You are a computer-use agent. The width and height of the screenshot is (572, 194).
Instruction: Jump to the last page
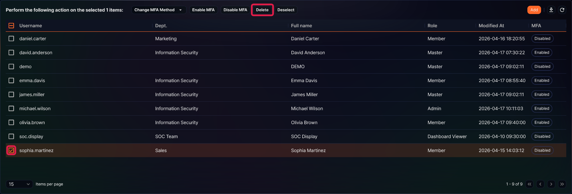pos(562,184)
